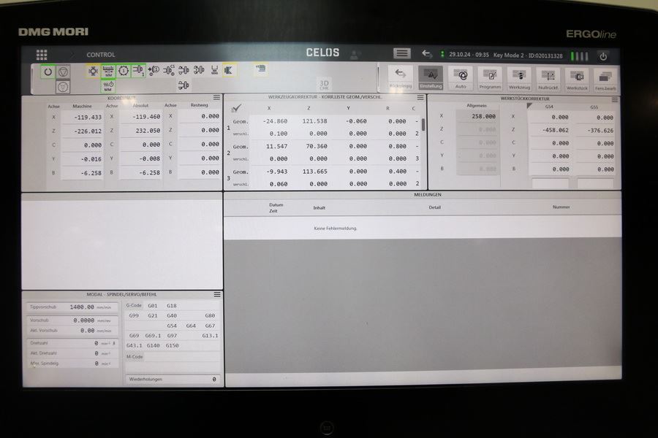Screen dimensions: 658x438
Task: Open the CELOS app grid menu
Action: pyautogui.click(x=42, y=55)
